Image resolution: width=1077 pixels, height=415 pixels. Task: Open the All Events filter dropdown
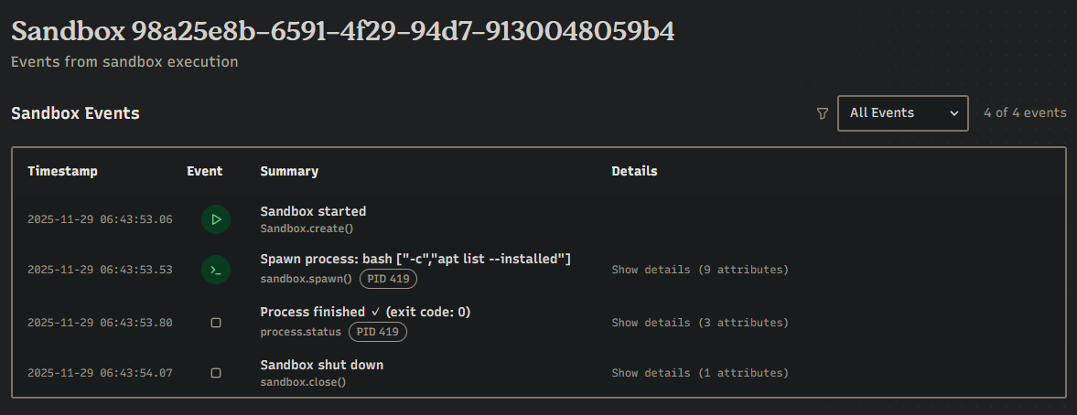(901, 113)
